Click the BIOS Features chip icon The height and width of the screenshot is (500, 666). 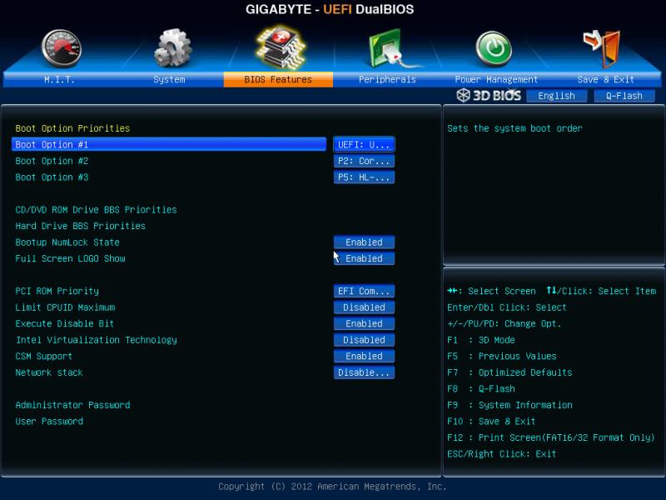[280, 47]
